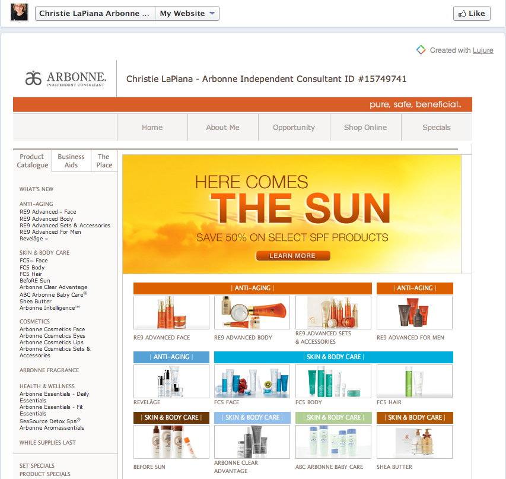Open the Specials menu item
506x479 pixels.
(437, 127)
